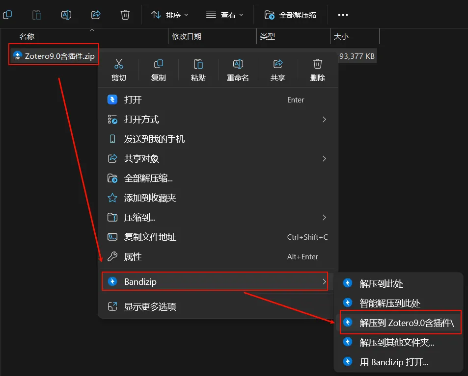The height and width of the screenshot is (376, 468).
Task: Click the paste icon in top toolbar
Action: [x=37, y=15]
